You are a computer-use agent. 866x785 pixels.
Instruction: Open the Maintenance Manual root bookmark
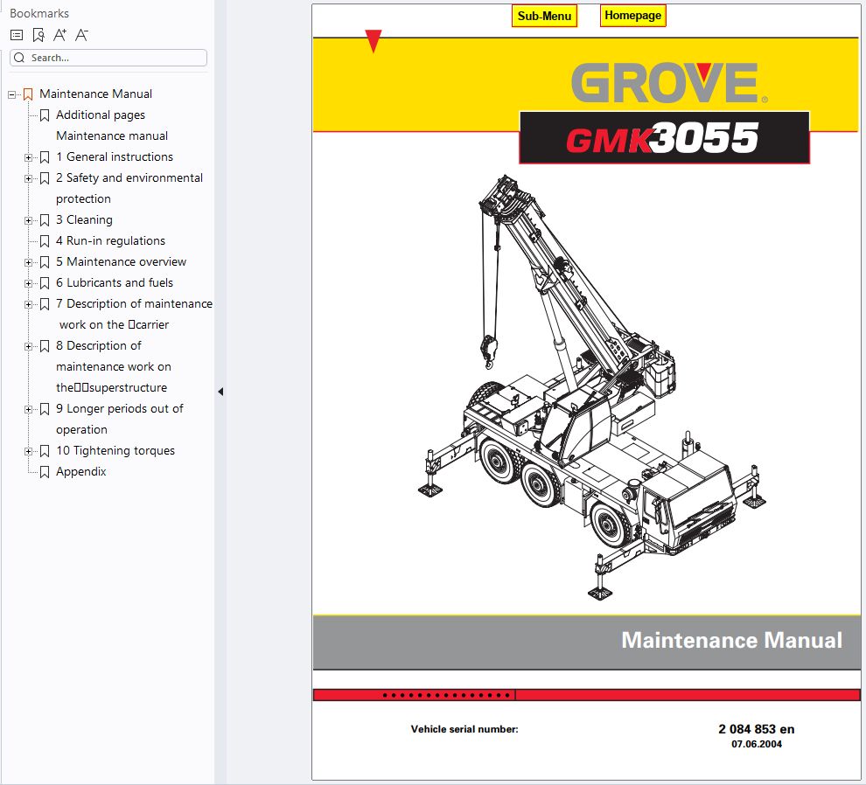click(95, 94)
